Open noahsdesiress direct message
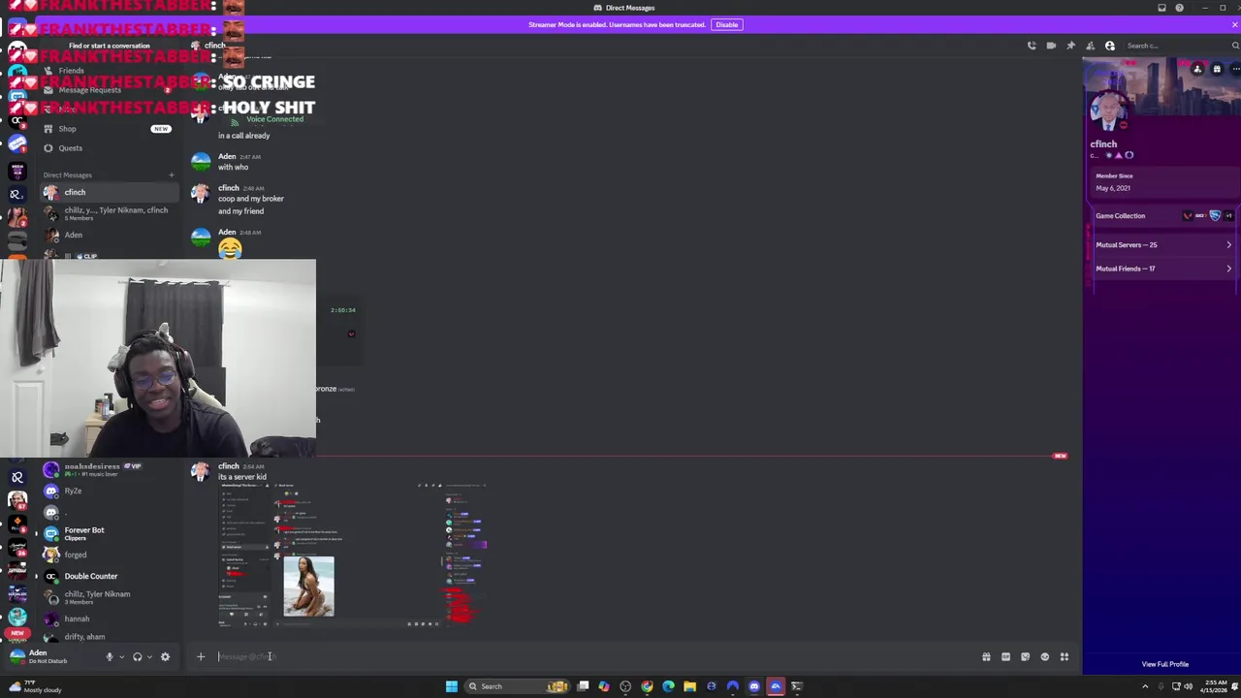This screenshot has width=1241, height=698. (x=109, y=469)
